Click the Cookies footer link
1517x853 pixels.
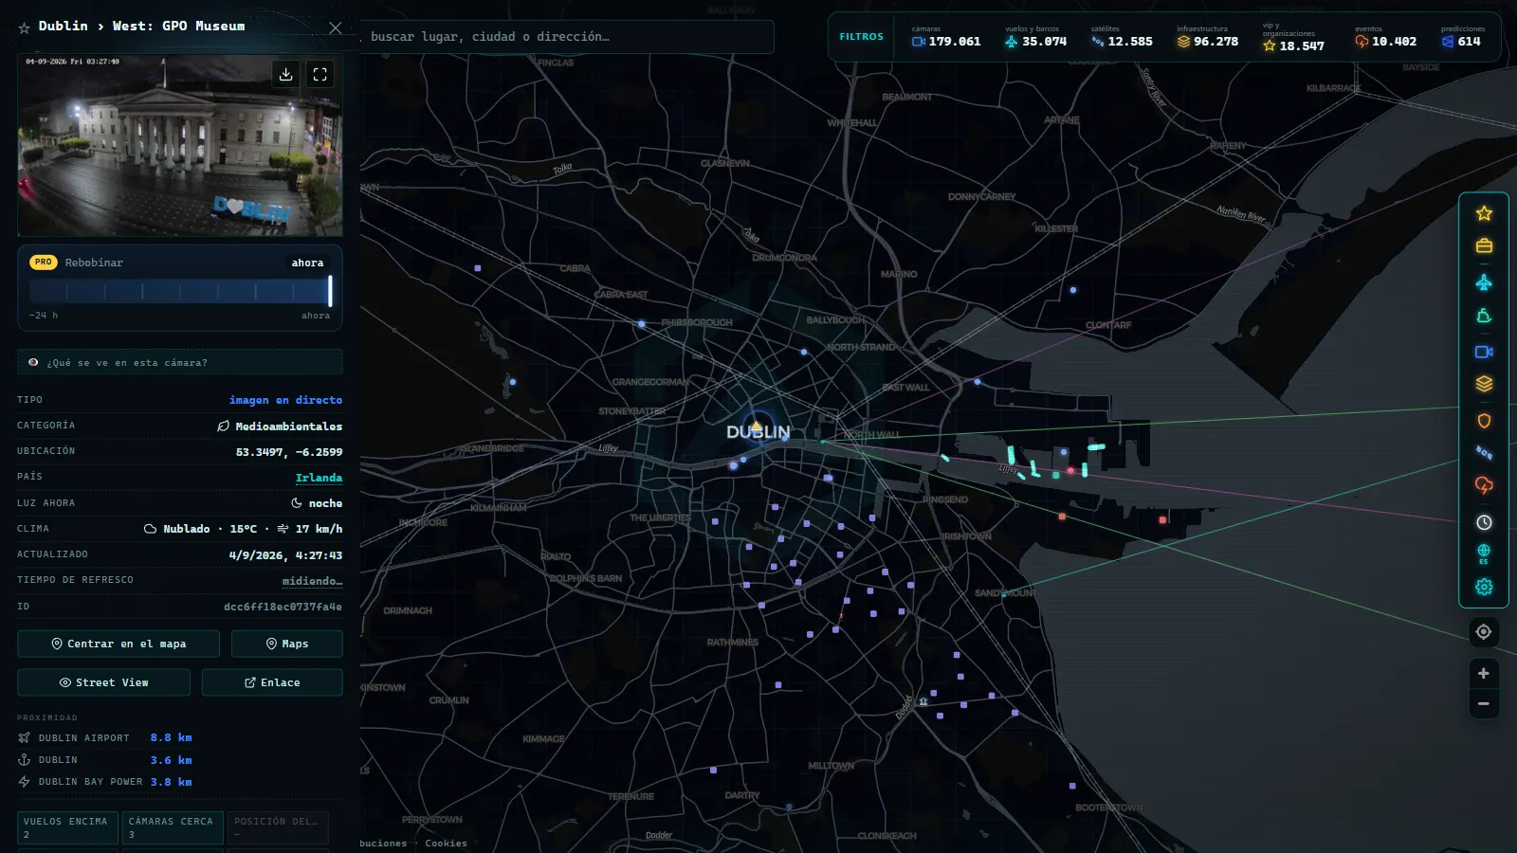coord(446,843)
